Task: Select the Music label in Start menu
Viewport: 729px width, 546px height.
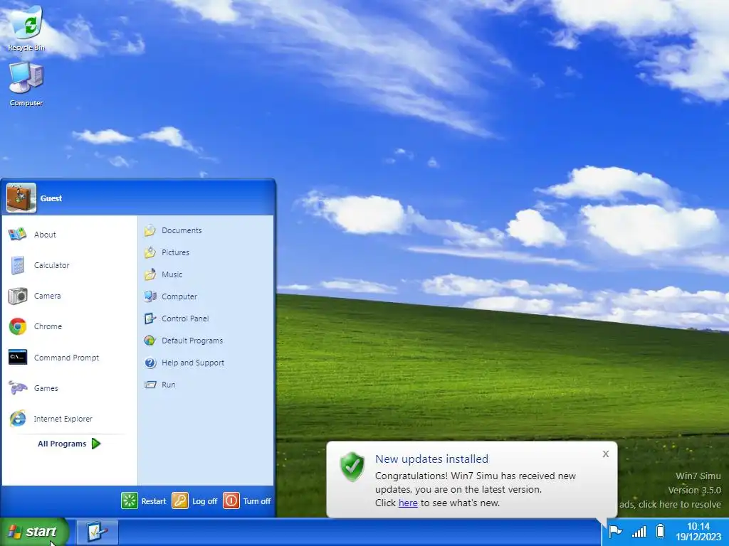Action: [172, 274]
